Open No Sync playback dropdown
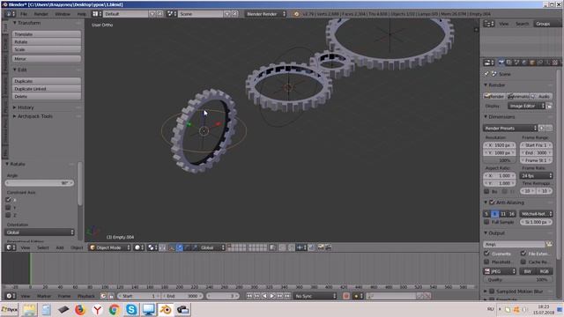 point(315,296)
